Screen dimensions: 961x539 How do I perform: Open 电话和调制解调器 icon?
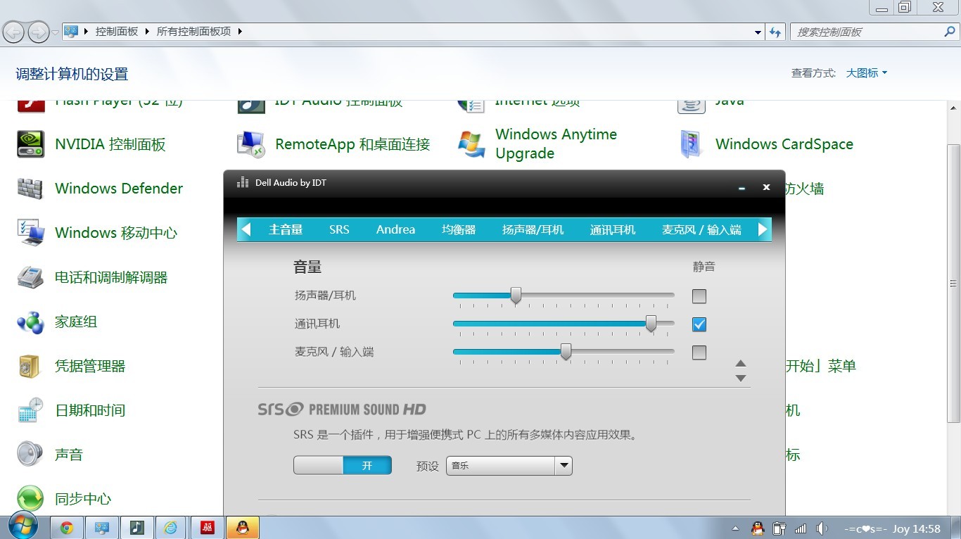(31, 277)
